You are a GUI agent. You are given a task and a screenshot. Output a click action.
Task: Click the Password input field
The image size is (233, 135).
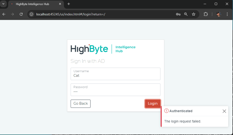pyautogui.click(x=115, y=90)
